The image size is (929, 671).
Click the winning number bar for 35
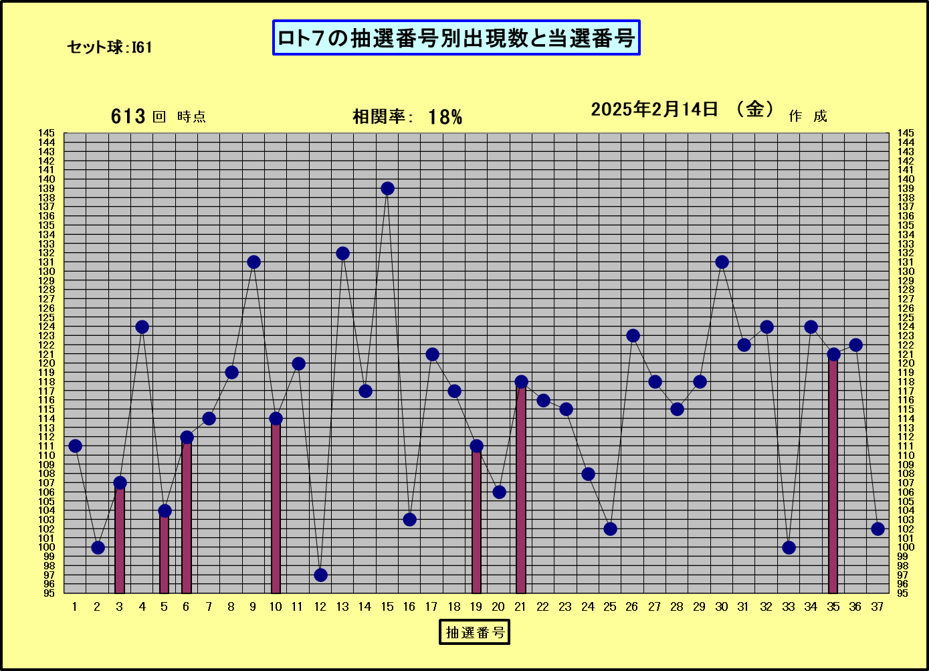[833, 474]
